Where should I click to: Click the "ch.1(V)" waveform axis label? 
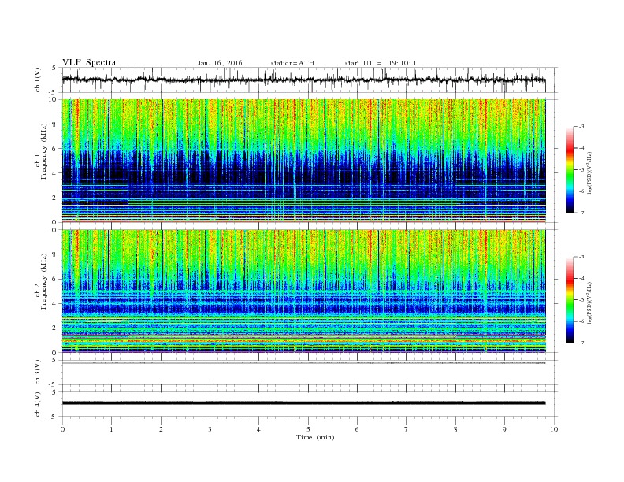[x=38, y=80]
